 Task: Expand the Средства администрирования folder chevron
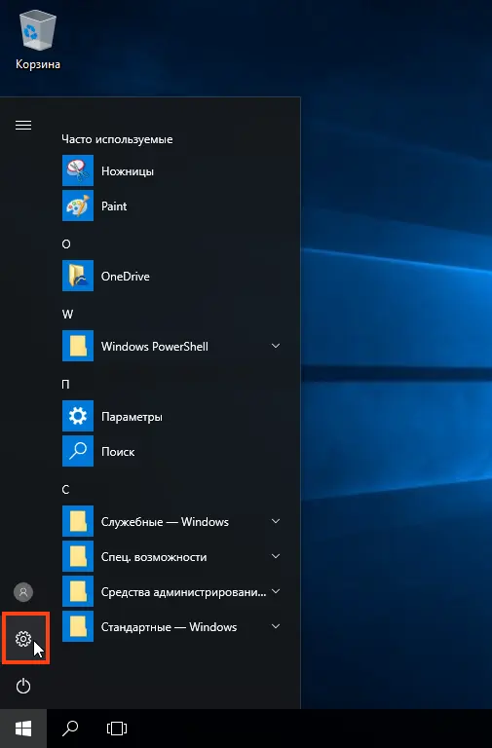point(276,591)
